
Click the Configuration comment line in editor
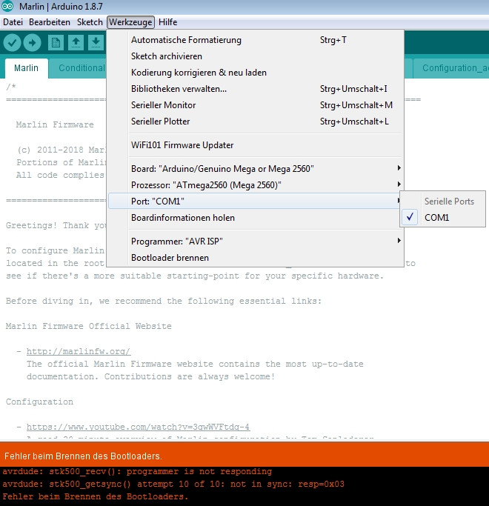pyautogui.click(x=39, y=402)
